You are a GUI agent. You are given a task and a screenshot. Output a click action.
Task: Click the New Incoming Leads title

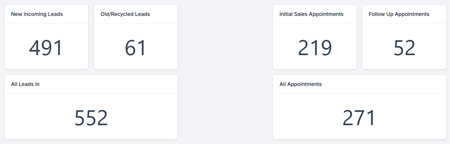37,14
